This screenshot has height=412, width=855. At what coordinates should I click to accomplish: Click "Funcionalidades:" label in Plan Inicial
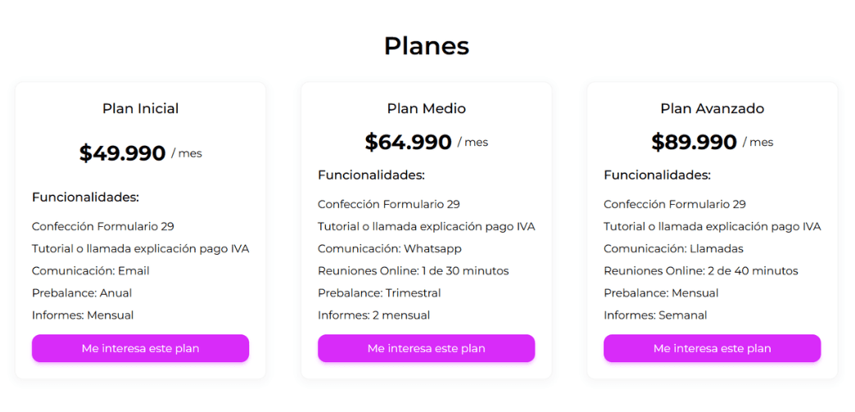click(x=85, y=197)
